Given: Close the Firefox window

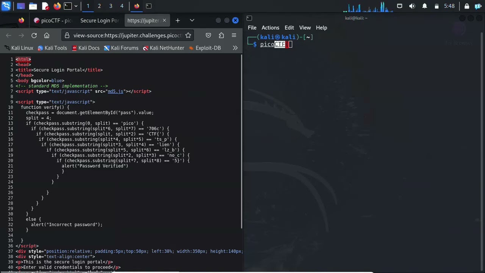Looking at the screenshot, I should [x=235, y=20].
